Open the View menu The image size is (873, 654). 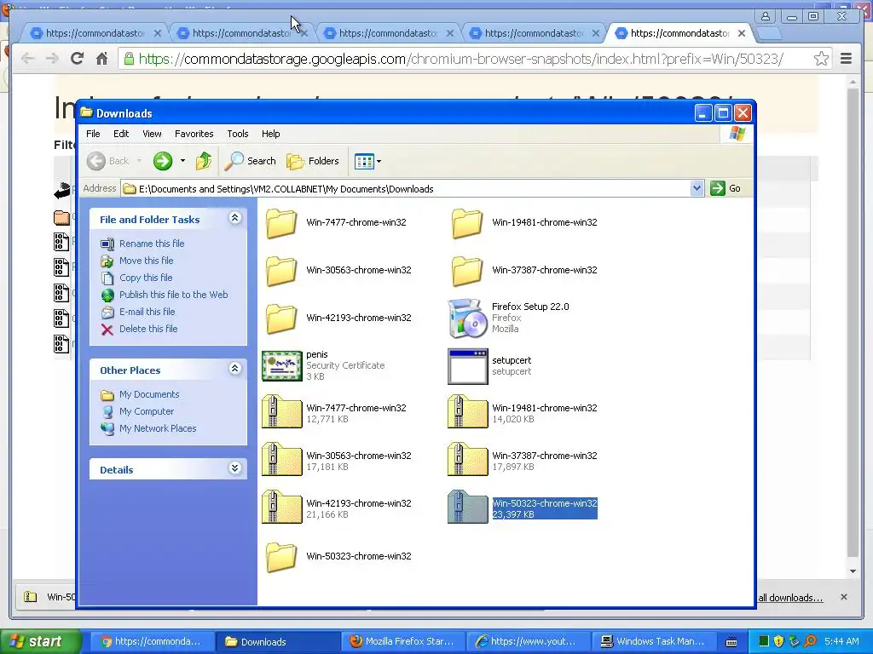tap(152, 134)
